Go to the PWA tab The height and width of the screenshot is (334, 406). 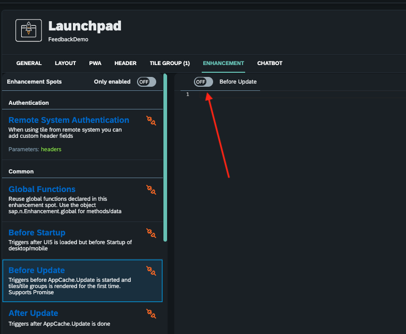(x=95, y=63)
